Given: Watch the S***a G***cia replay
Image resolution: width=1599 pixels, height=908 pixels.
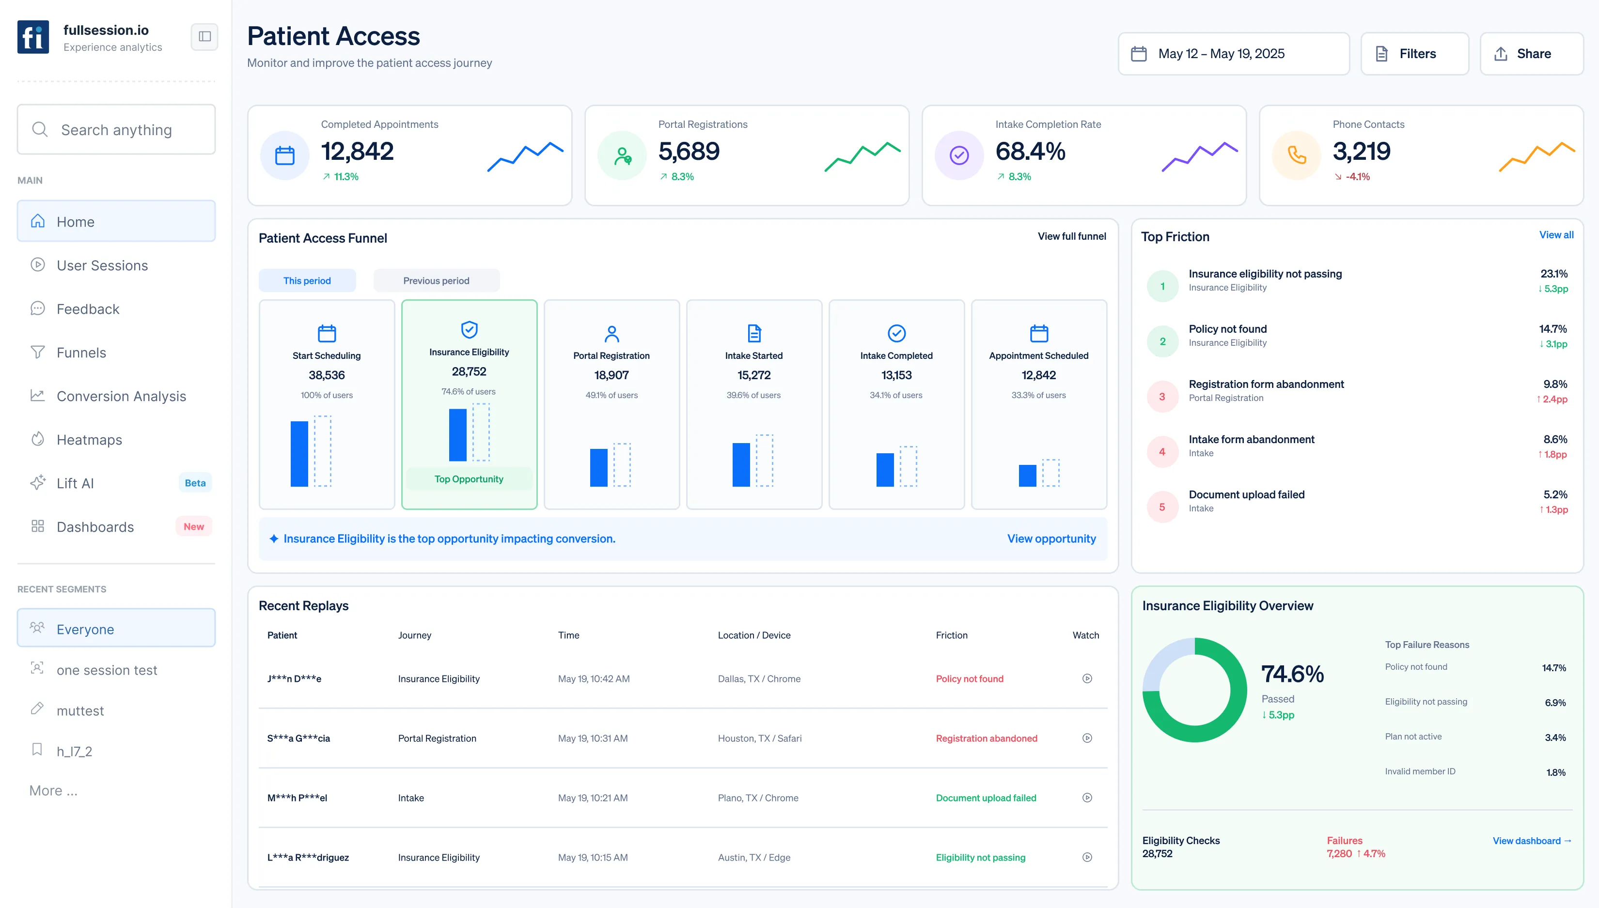Looking at the screenshot, I should (x=1087, y=739).
